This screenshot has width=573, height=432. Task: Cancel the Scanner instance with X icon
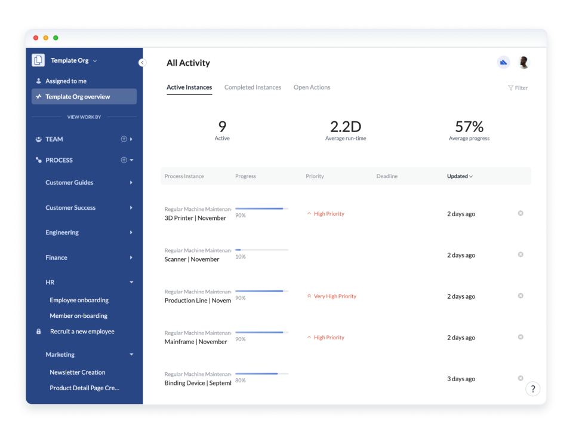[520, 255]
